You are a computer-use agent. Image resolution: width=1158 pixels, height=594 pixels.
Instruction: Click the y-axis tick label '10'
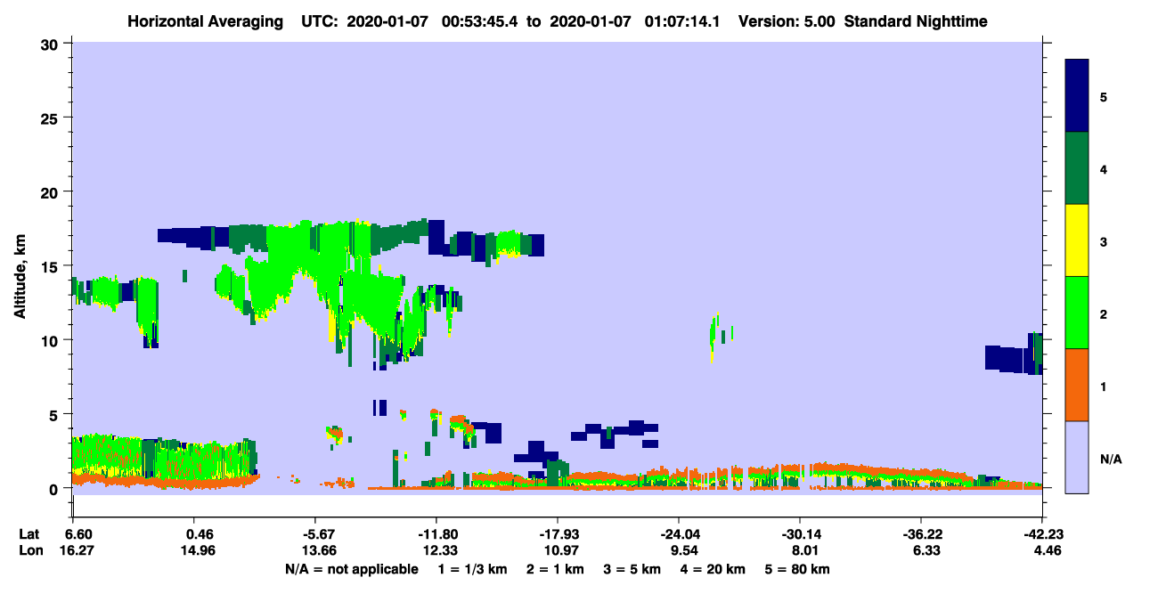coord(52,340)
